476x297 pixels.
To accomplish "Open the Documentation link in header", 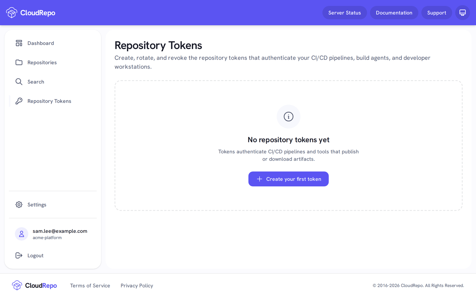I will pos(394,13).
